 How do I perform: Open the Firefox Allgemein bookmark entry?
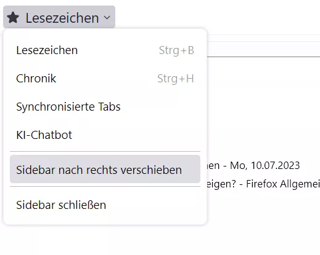pyautogui.click(x=263, y=184)
